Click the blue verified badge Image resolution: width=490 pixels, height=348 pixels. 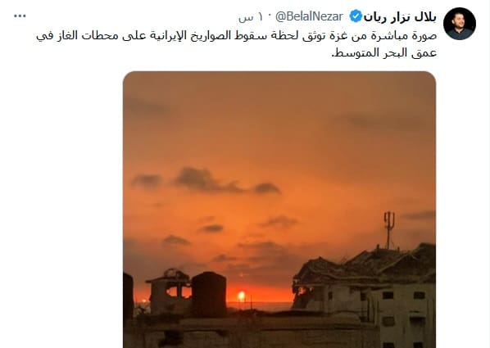point(356,16)
